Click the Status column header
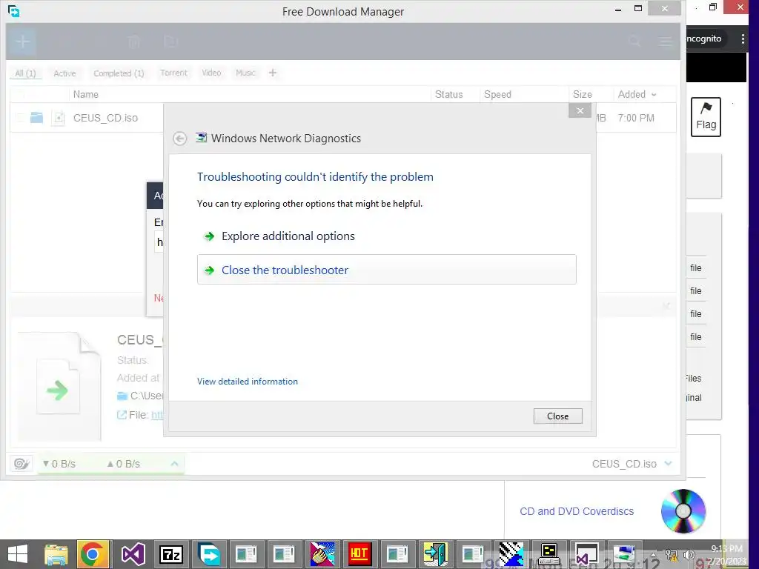The height and width of the screenshot is (569, 759). pos(448,94)
